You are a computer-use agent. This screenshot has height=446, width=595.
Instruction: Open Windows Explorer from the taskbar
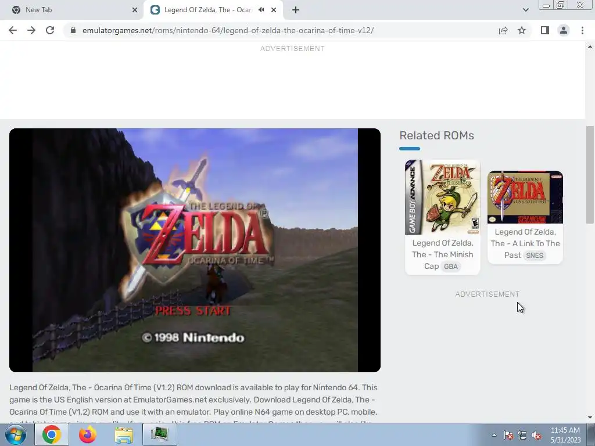124,434
